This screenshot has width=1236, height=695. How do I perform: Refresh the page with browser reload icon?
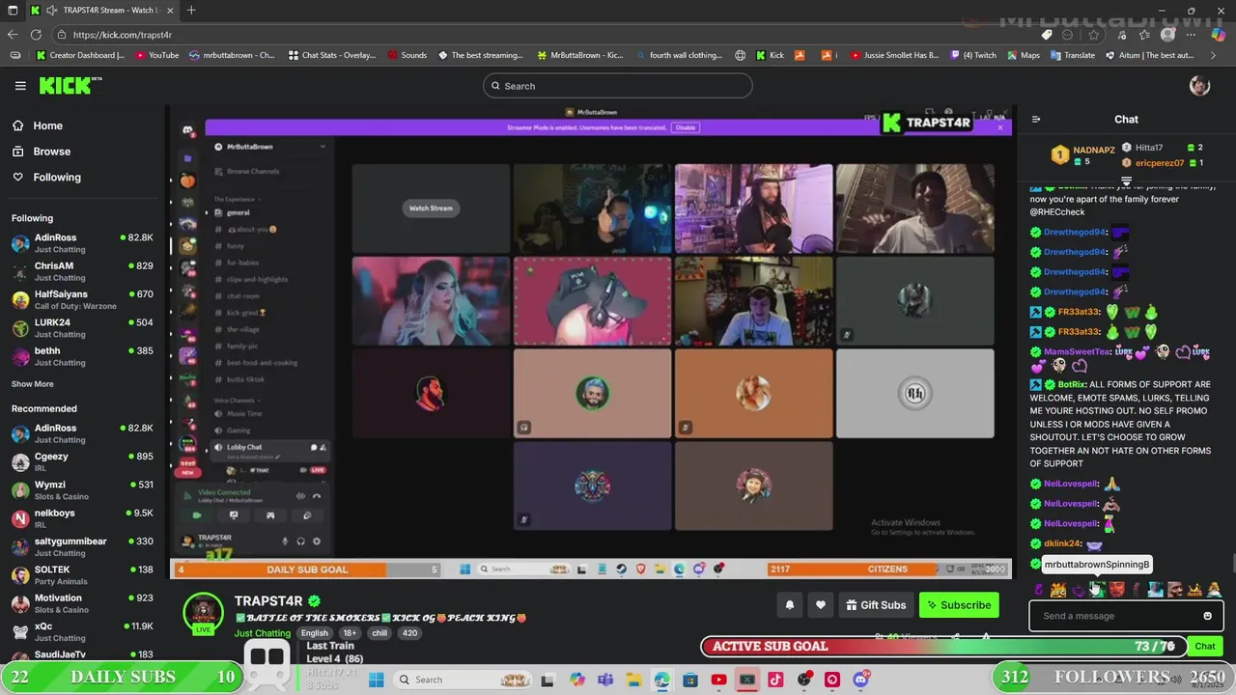(36, 35)
